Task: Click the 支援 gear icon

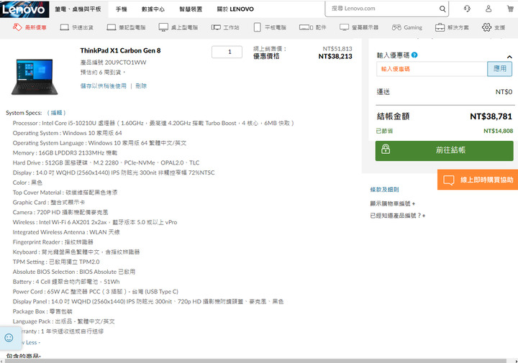Action: 486,27
